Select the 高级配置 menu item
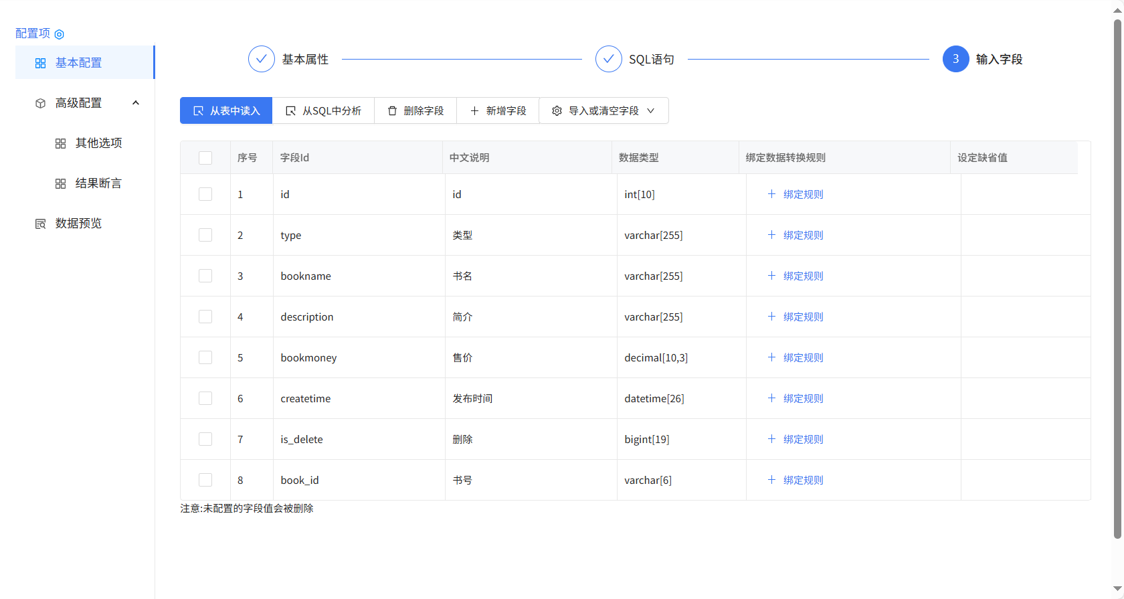Screen dimensions: 1124x599 click(x=85, y=102)
